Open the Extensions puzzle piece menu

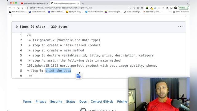coord(167,8)
